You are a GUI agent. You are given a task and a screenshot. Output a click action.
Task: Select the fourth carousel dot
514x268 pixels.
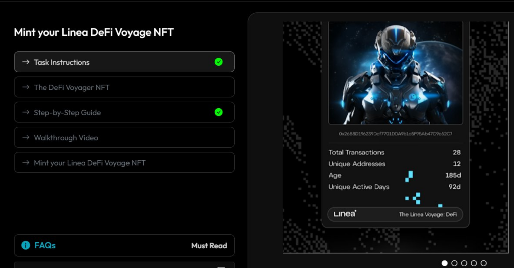(x=474, y=263)
